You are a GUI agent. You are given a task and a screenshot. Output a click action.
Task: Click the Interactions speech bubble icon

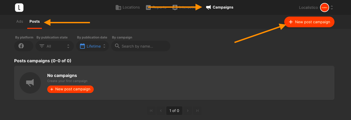point(175,7)
